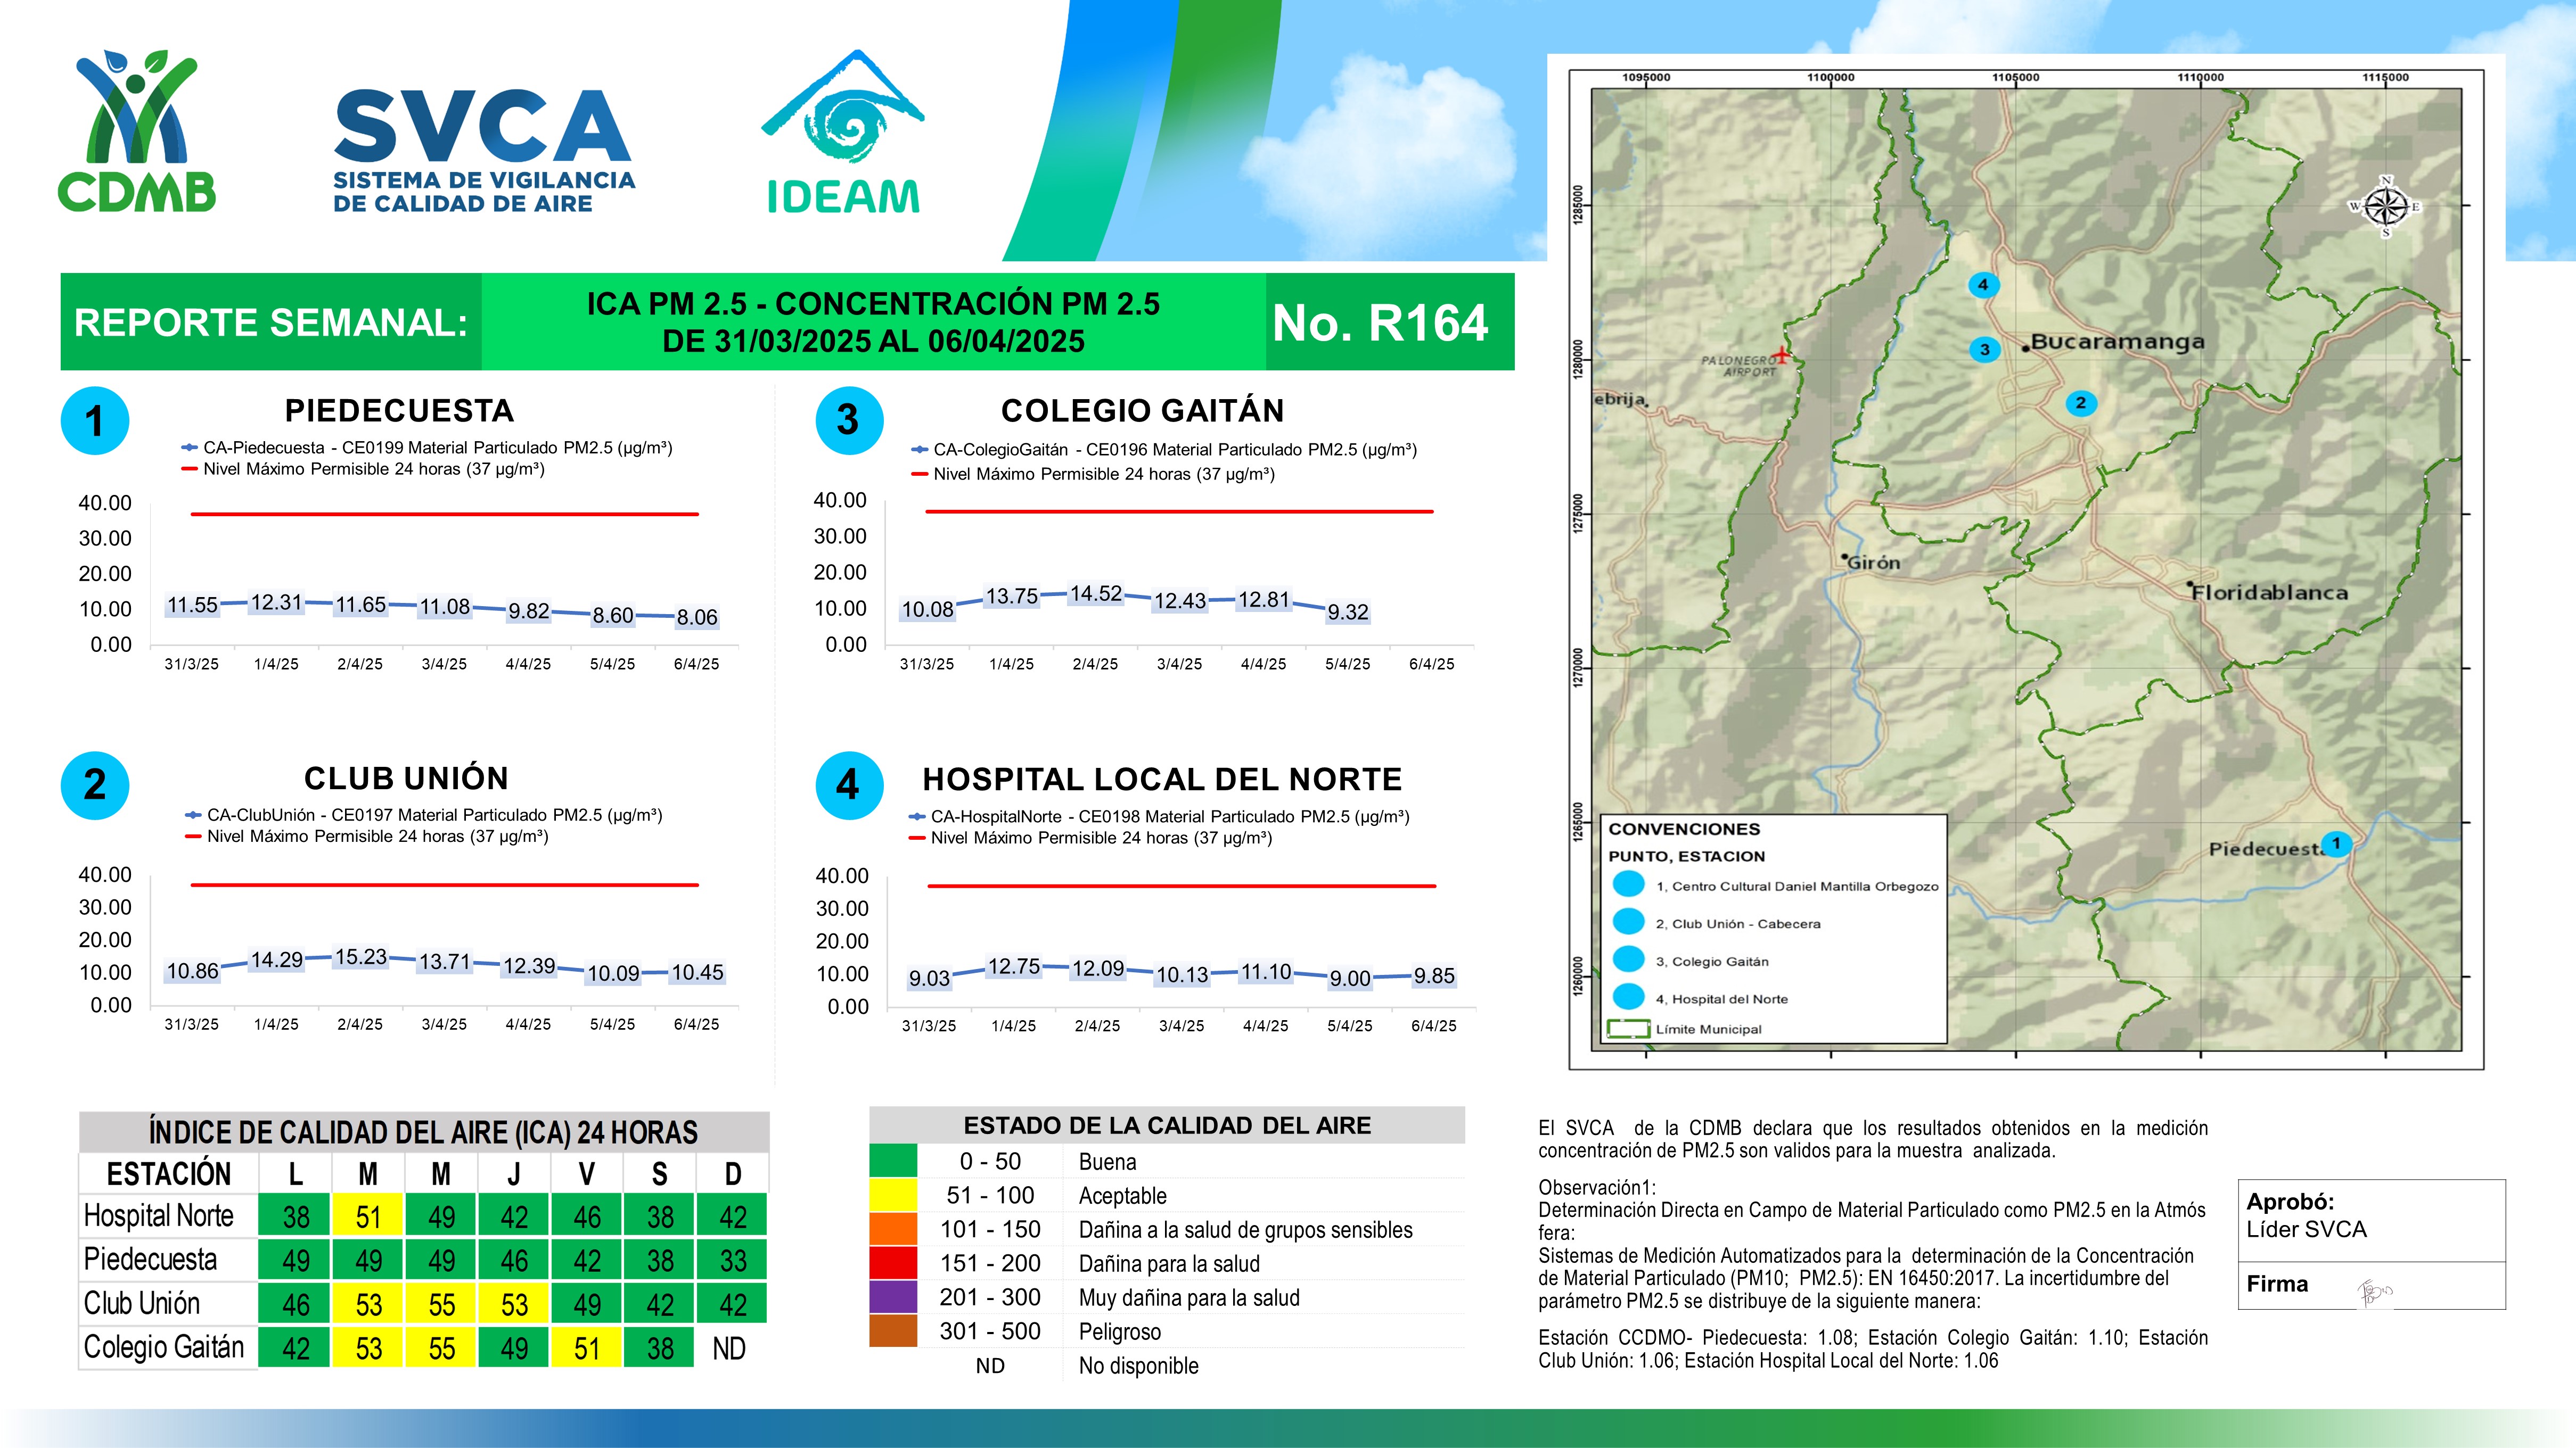
Task: Click the Hospital Norte Tuesday cell showing 51
Action: (368, 1216)
